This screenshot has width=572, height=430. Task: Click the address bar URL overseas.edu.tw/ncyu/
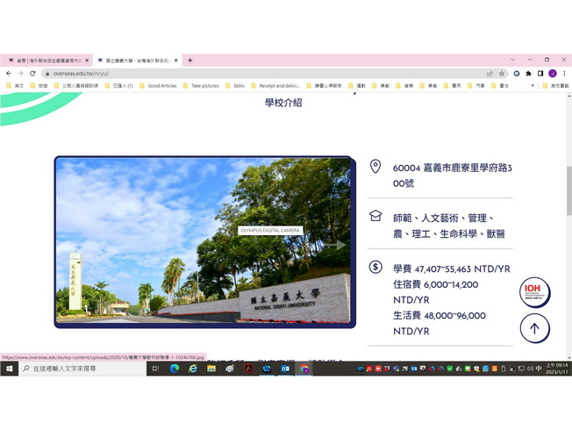(x=81, y=74)
